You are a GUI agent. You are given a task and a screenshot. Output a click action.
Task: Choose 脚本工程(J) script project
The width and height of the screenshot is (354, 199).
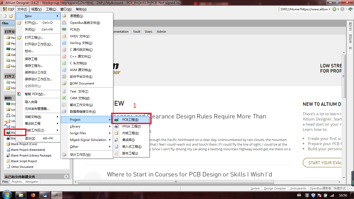[x=131, y=153]
